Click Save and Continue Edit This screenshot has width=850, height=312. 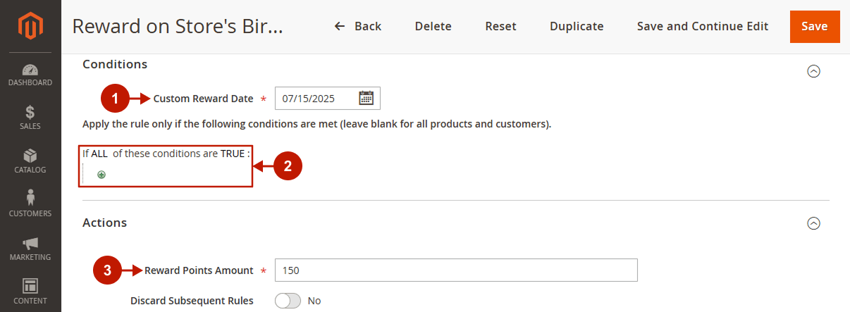703,26
